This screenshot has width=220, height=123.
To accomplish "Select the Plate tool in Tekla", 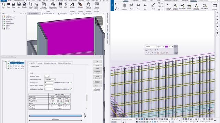I will [x=138, y=6].
